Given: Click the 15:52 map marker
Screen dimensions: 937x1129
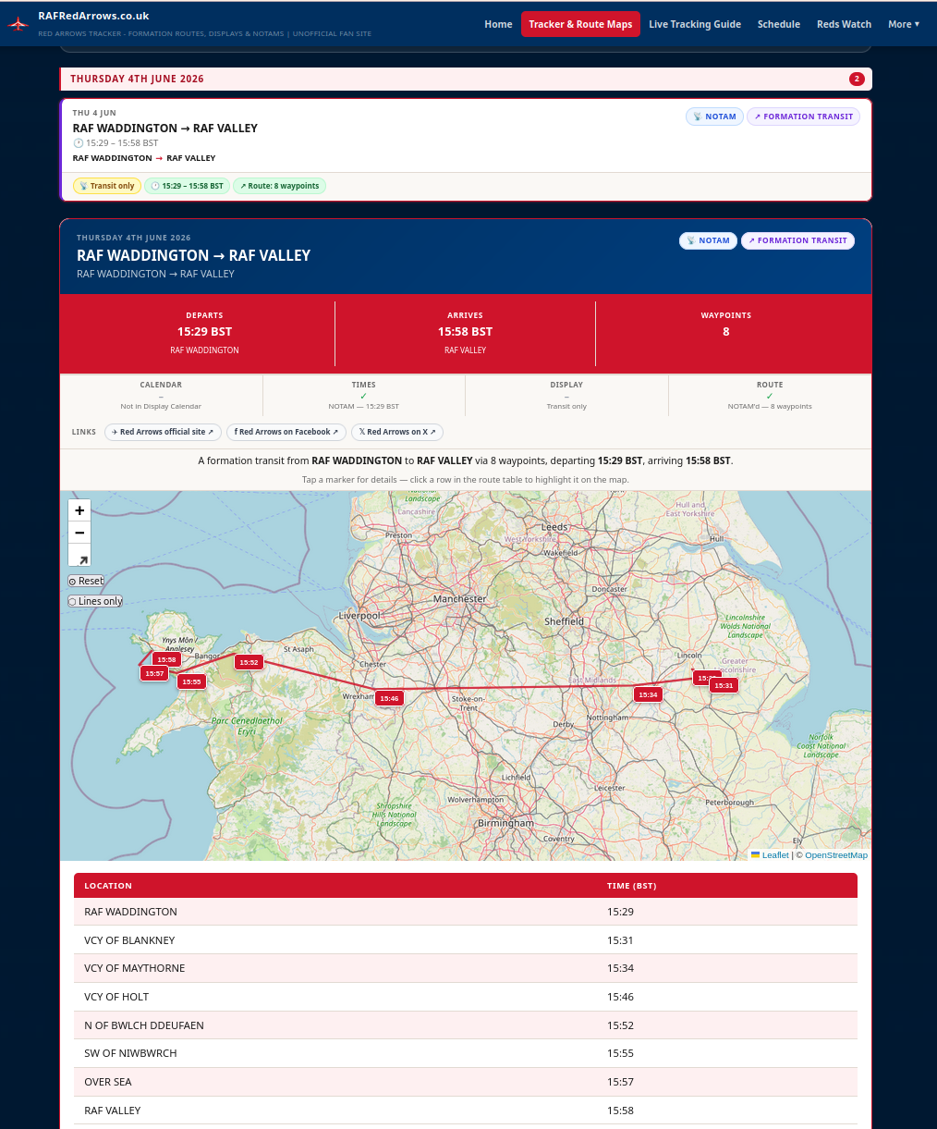Looking at the screenshot, I should (x=249, y=662).
